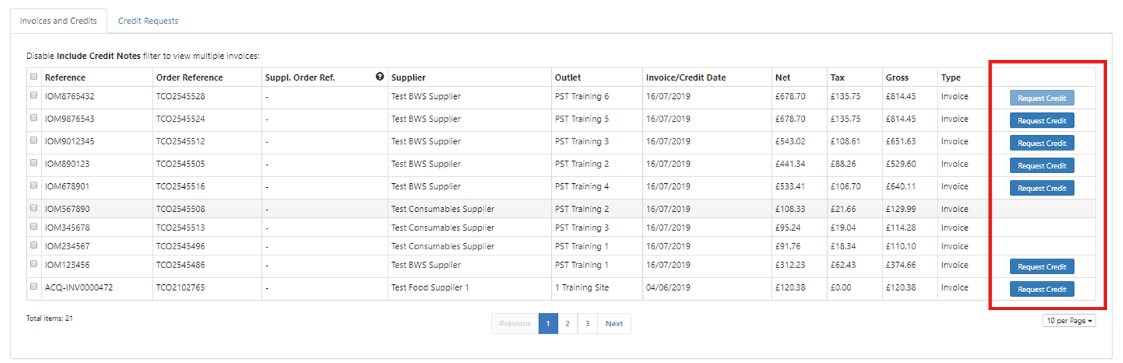
Task: Request credit for invoice IOM9876543
Action: pos(1041,121)
